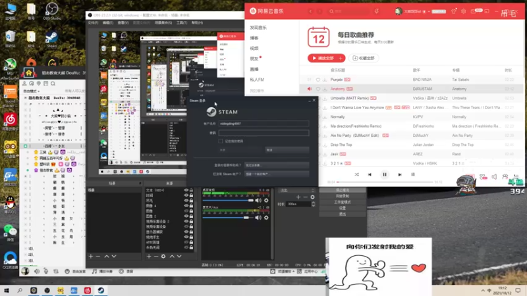Open OBS scene transition dropdown

click(x=297, y=190)
